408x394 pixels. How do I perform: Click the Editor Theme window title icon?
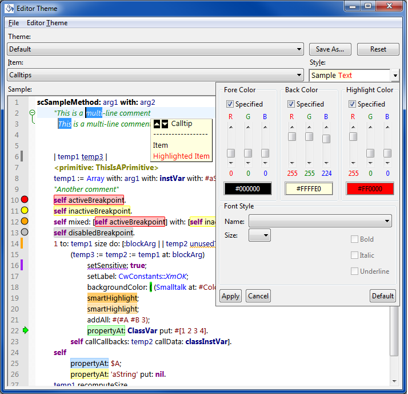tap(9, 9)
